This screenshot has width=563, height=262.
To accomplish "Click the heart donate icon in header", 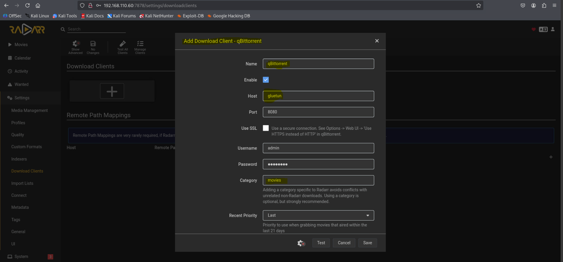I will point(534,29).
